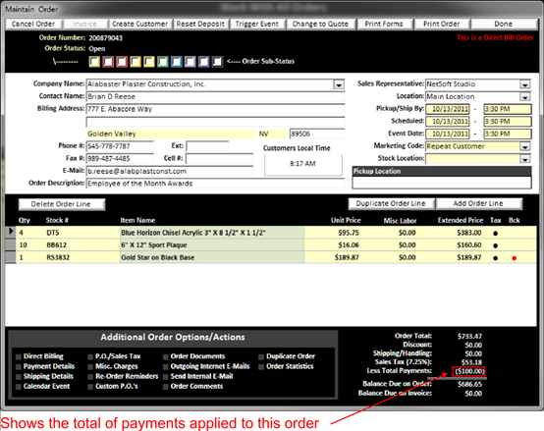Click the red backorder dot on RS3832

coord(515,258)
